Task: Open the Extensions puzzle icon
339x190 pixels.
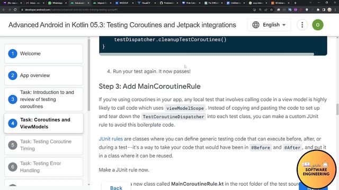Action: (318, 9)
